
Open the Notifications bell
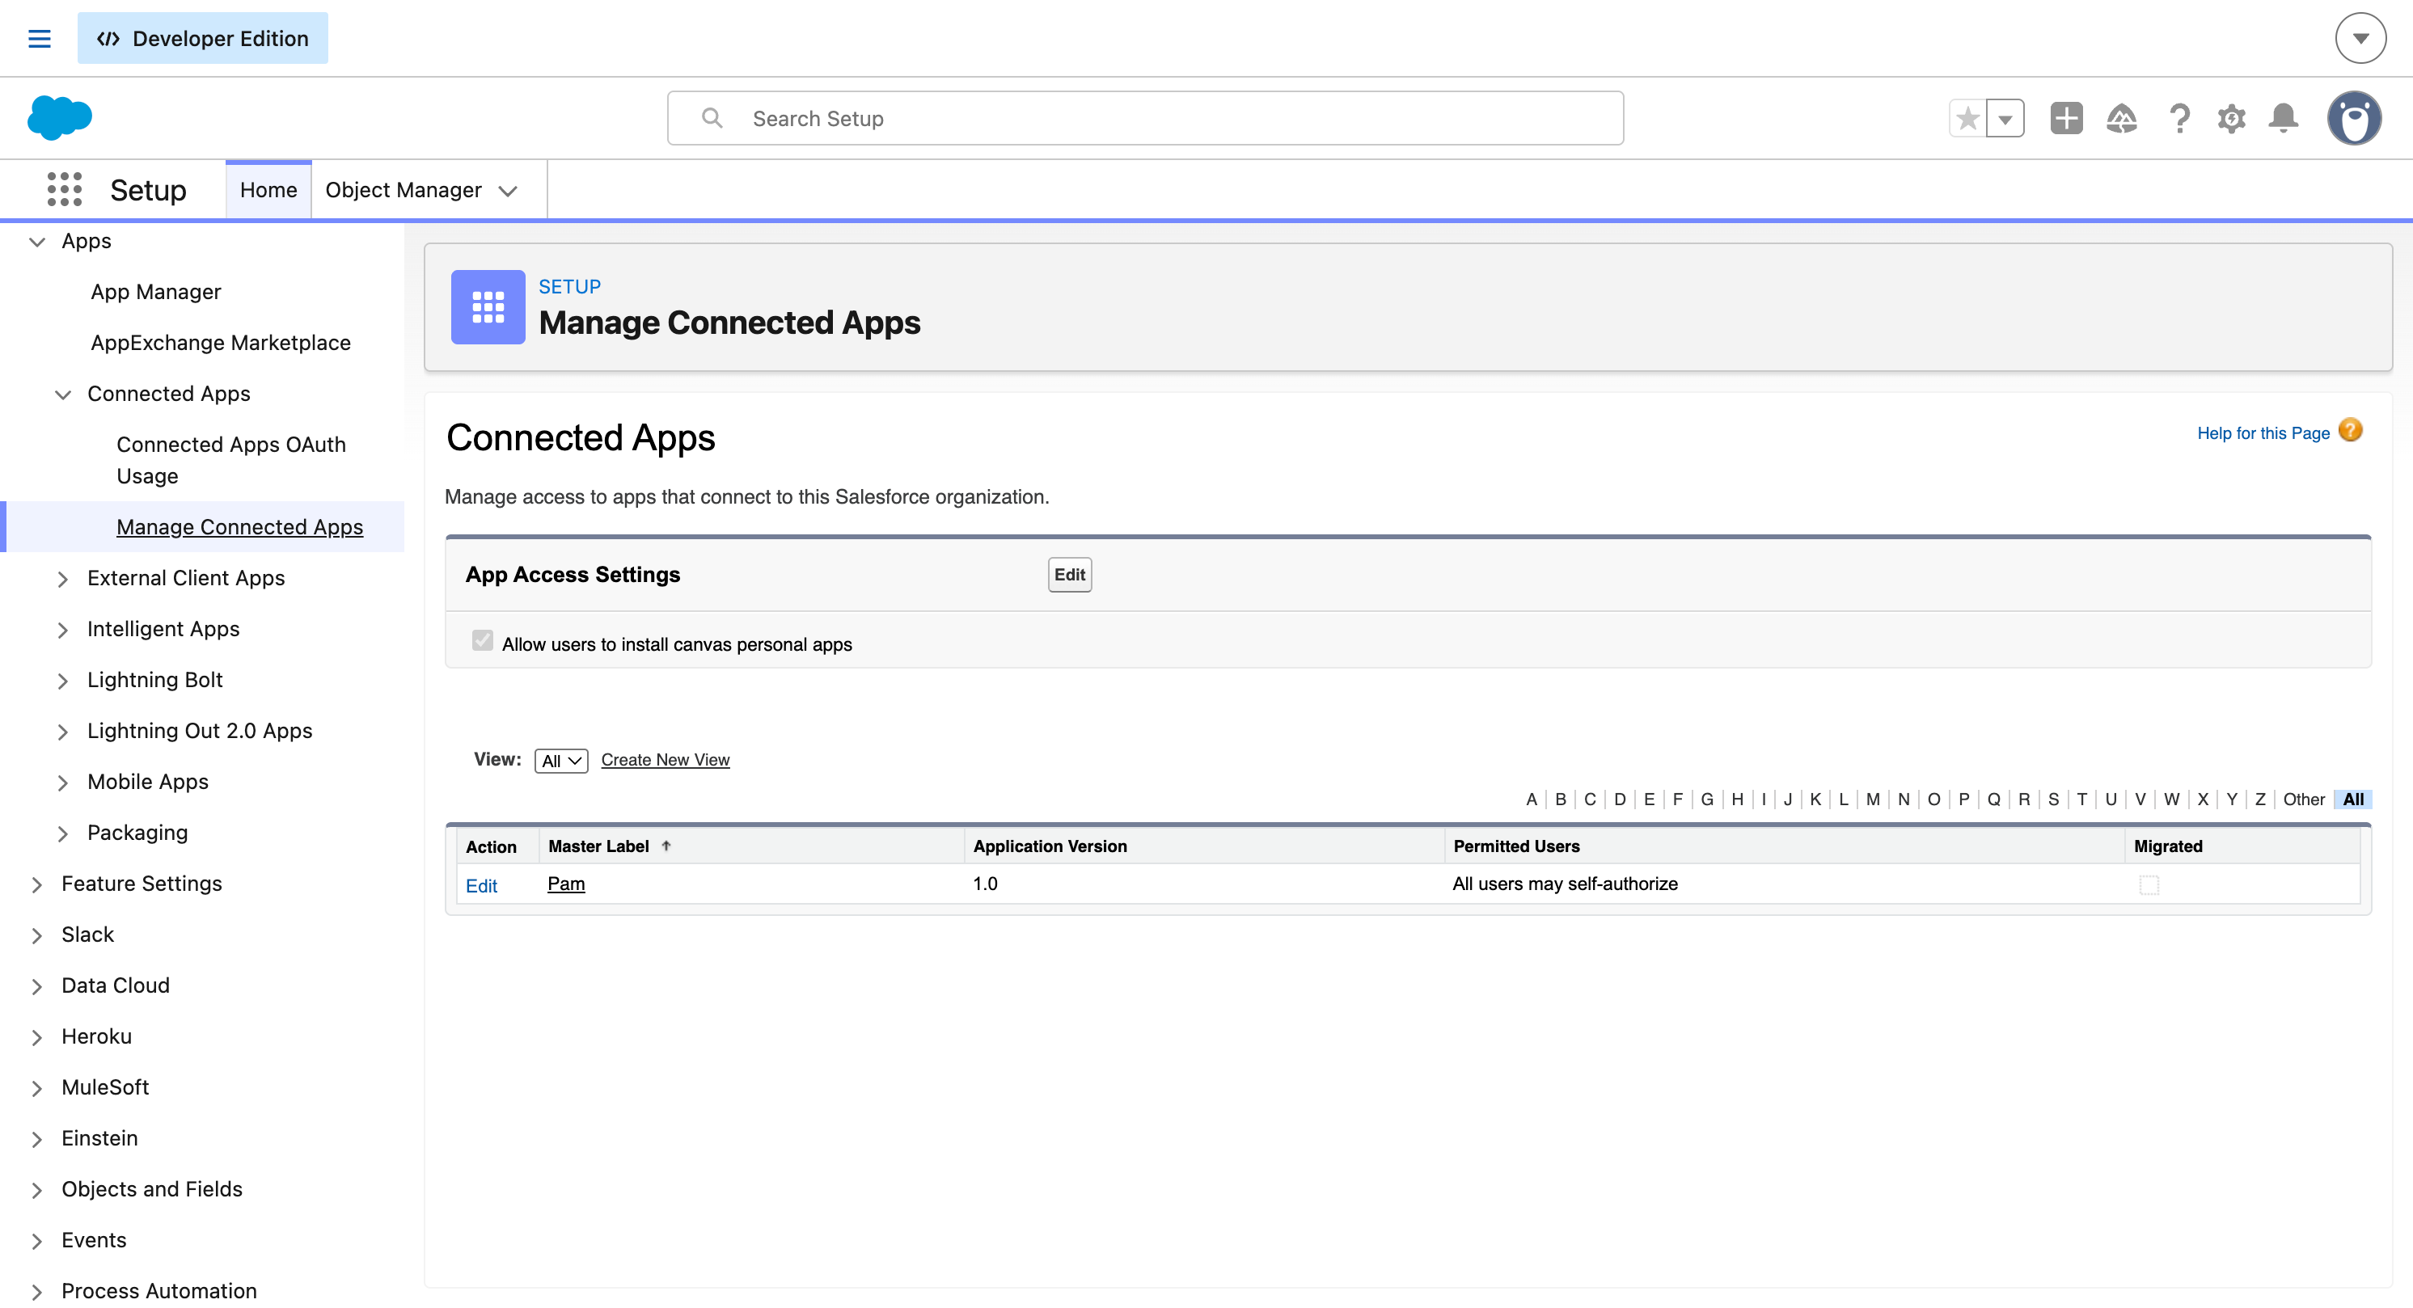coord(2284,119)
